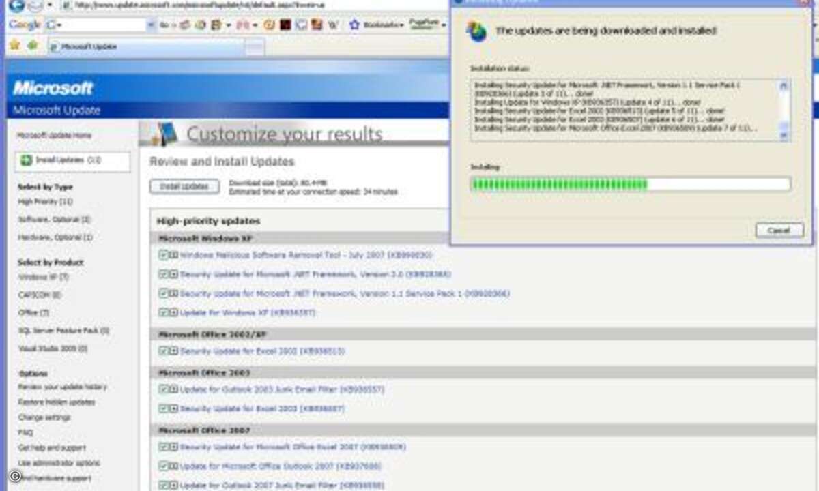Expand Security Update for Excel 2003 details
Image resolution: width=819 pixels, height=491 pixels.
[x=173, y=408]
